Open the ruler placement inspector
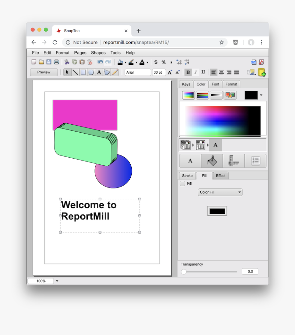Image resolution: width=295 pixels, height=335 pixels. coord(234,161)
